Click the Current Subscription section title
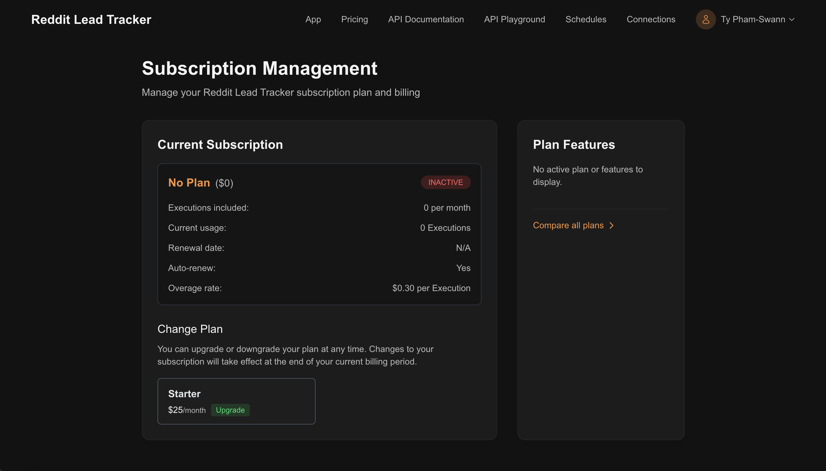 point(220,145)
